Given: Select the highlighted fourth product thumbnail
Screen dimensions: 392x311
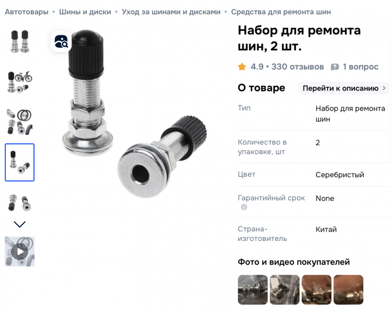Looking at the screenshot, I should point(20,163).
